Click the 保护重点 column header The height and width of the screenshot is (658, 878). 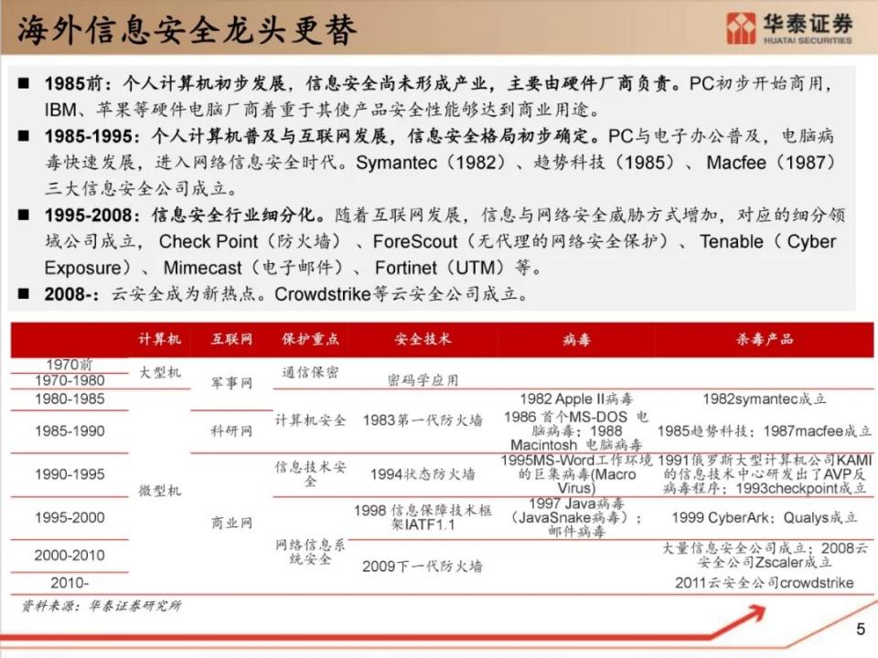310,339
